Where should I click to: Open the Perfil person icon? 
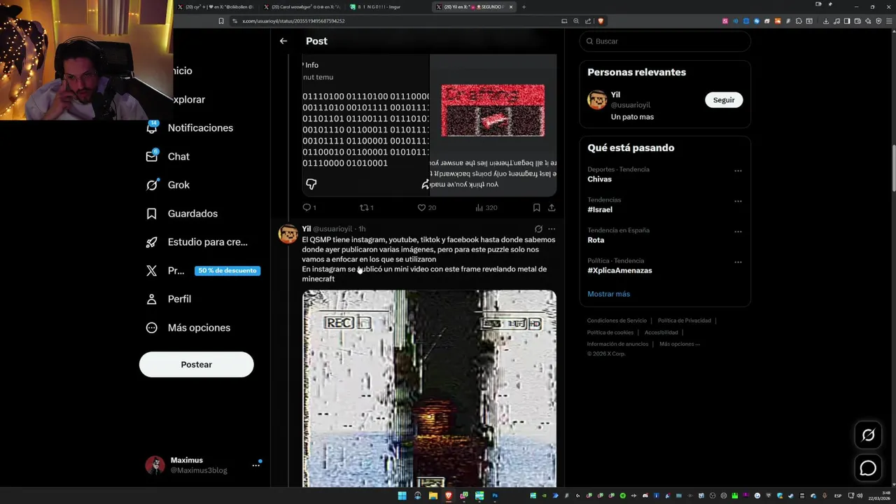point(152,299)
